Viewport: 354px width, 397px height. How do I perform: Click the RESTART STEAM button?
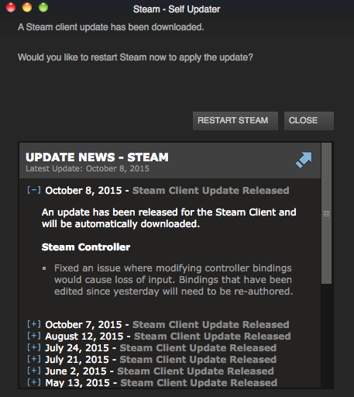point(235,121)
